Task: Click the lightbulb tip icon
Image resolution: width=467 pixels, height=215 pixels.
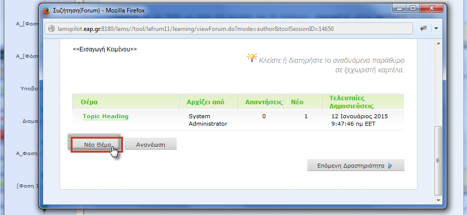Action: point(252,57)
